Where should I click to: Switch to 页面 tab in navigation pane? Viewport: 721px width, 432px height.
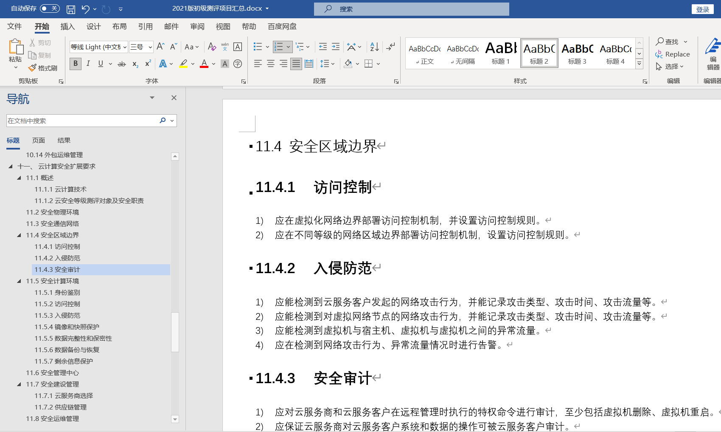39,140
